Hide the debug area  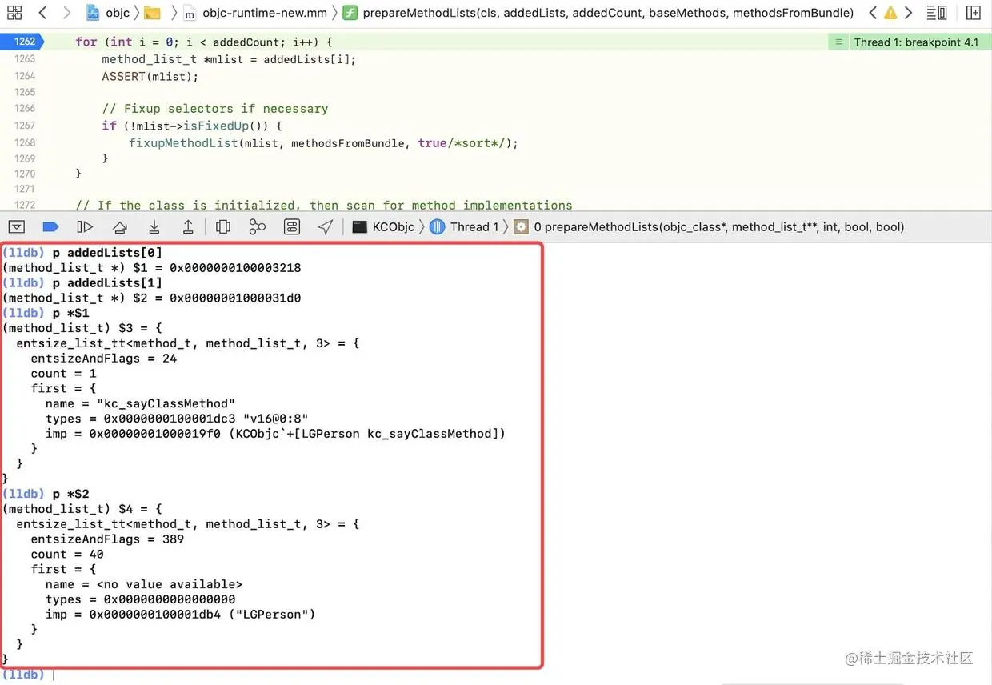pos(17,227)
